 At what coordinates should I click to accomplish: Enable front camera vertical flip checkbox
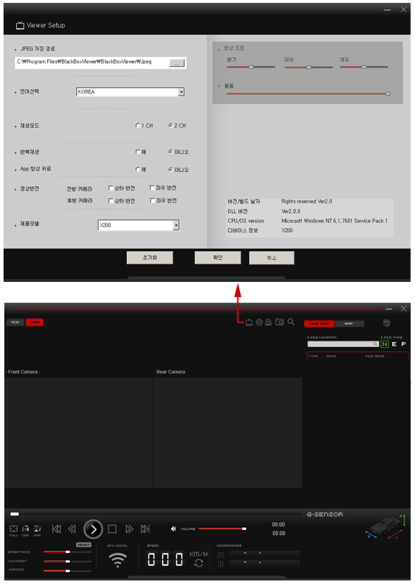(111, 188)
